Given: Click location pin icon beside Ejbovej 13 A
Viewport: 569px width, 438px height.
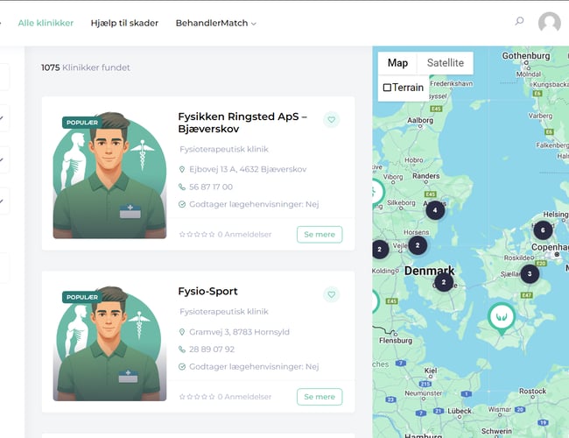Looking at the screenshot, I should [182, 169].
